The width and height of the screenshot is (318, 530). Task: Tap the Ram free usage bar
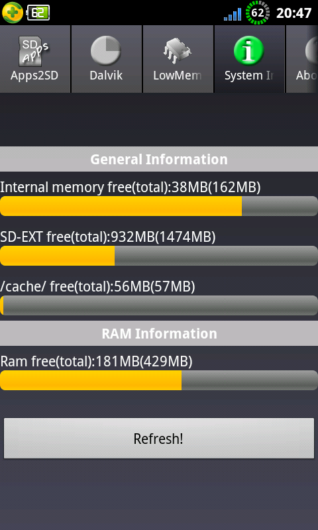point(159,380)
